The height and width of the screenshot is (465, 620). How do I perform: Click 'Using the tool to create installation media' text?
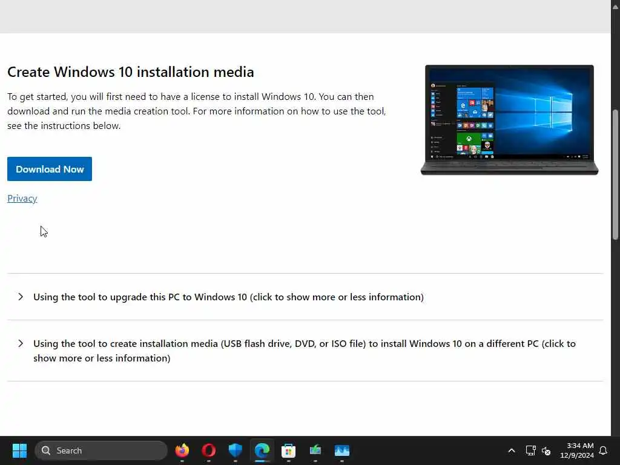305,351
